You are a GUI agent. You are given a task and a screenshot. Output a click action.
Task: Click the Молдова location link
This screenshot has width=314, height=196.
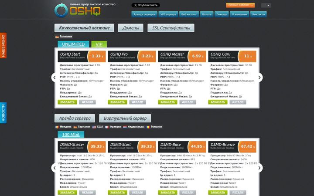65,127
